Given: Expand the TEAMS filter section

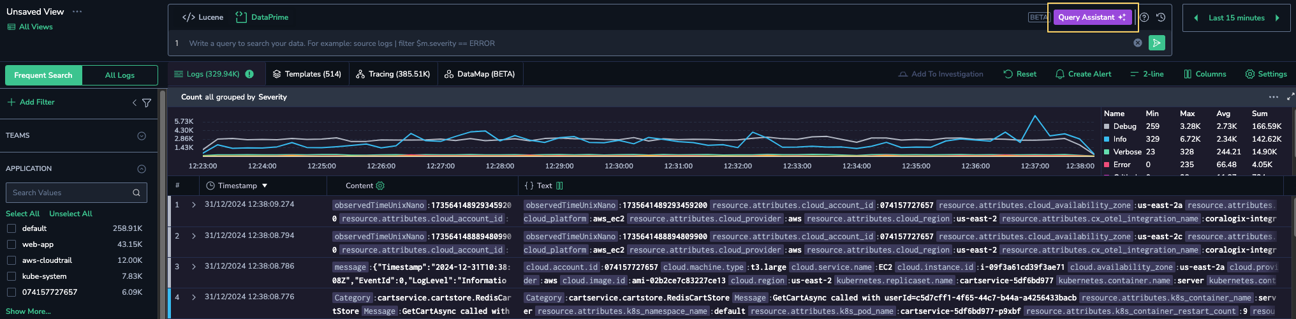Looking at the screenshot, I should coord(142,136).
